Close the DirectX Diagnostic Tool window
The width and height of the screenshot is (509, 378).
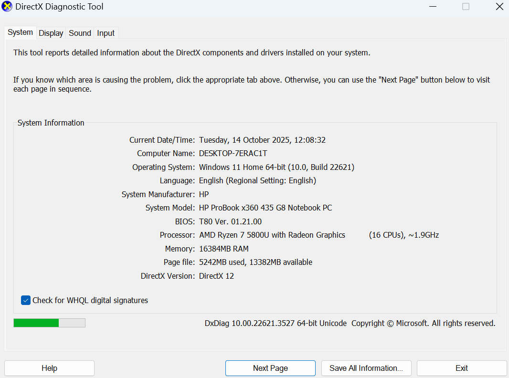(x=499, y=7)
